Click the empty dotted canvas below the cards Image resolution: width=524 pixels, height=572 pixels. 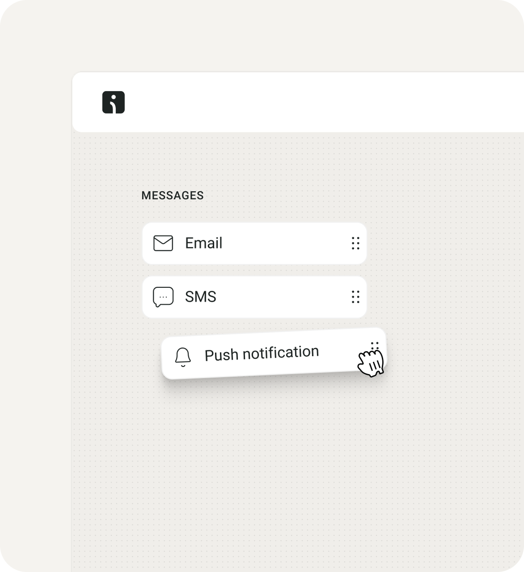268,469
